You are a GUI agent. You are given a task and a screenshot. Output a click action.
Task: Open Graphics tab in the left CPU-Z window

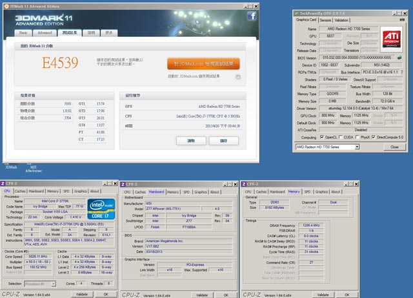[80, 191]
